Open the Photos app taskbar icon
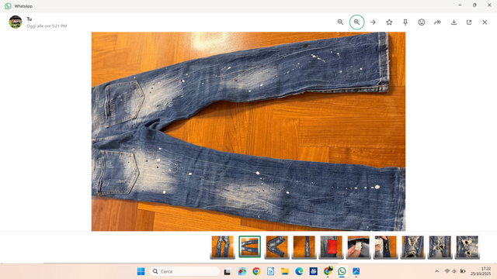The image size is (497, 279). [x=356, y=271]
